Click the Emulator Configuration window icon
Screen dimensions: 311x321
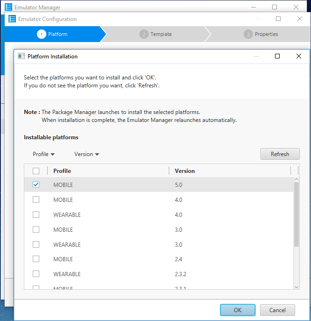point(12,19)
